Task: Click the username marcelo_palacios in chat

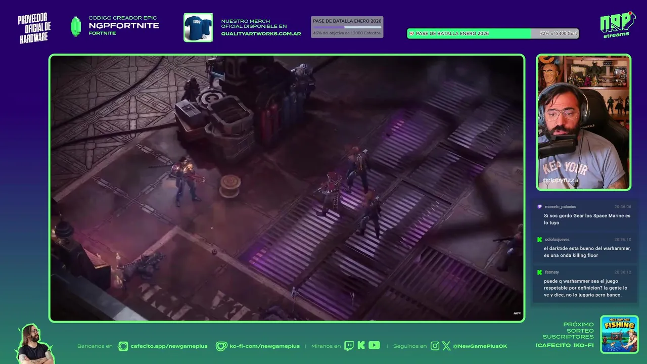Action: point(561,207)
